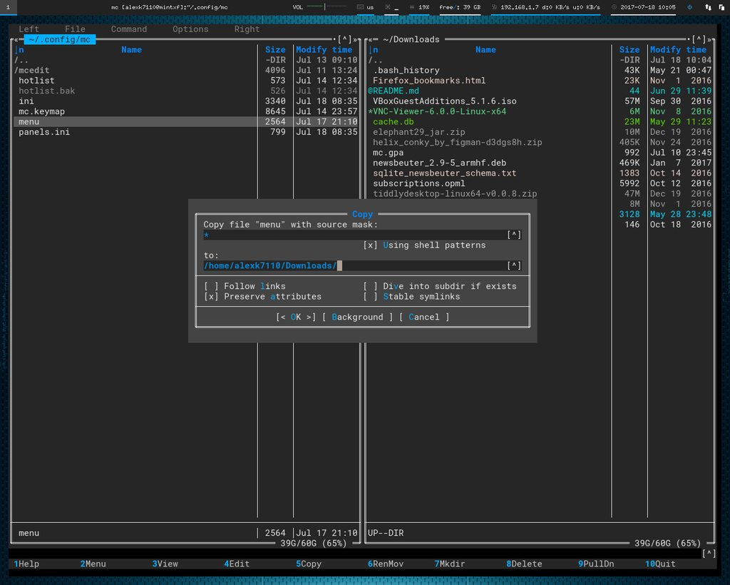The width and height of the screenshot is (730, 585).
Task: Enable the 'Follow links' checkbox
Action: 211,286
